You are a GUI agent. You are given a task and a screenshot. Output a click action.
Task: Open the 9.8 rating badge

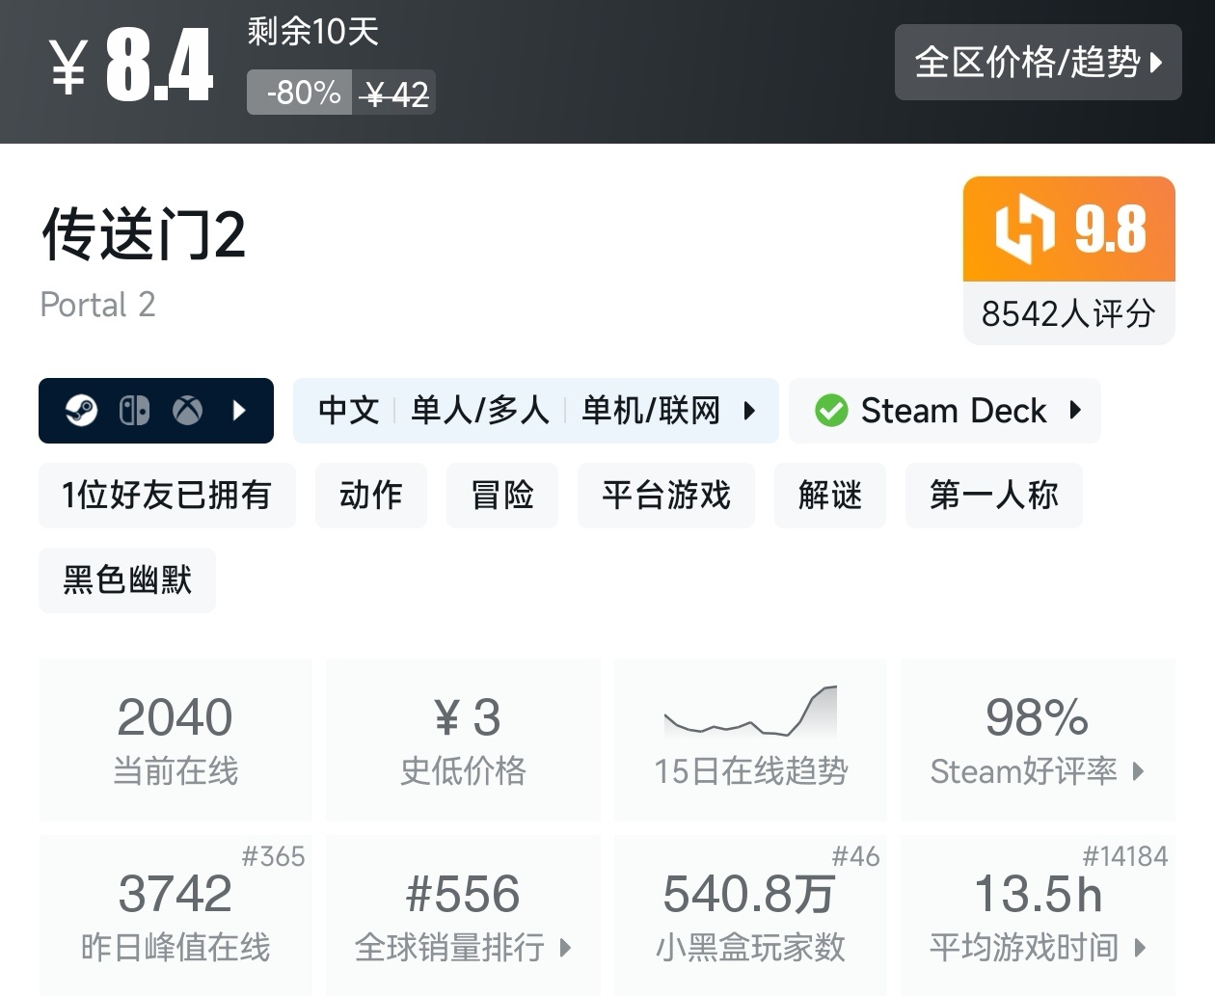click(1068, 229)
